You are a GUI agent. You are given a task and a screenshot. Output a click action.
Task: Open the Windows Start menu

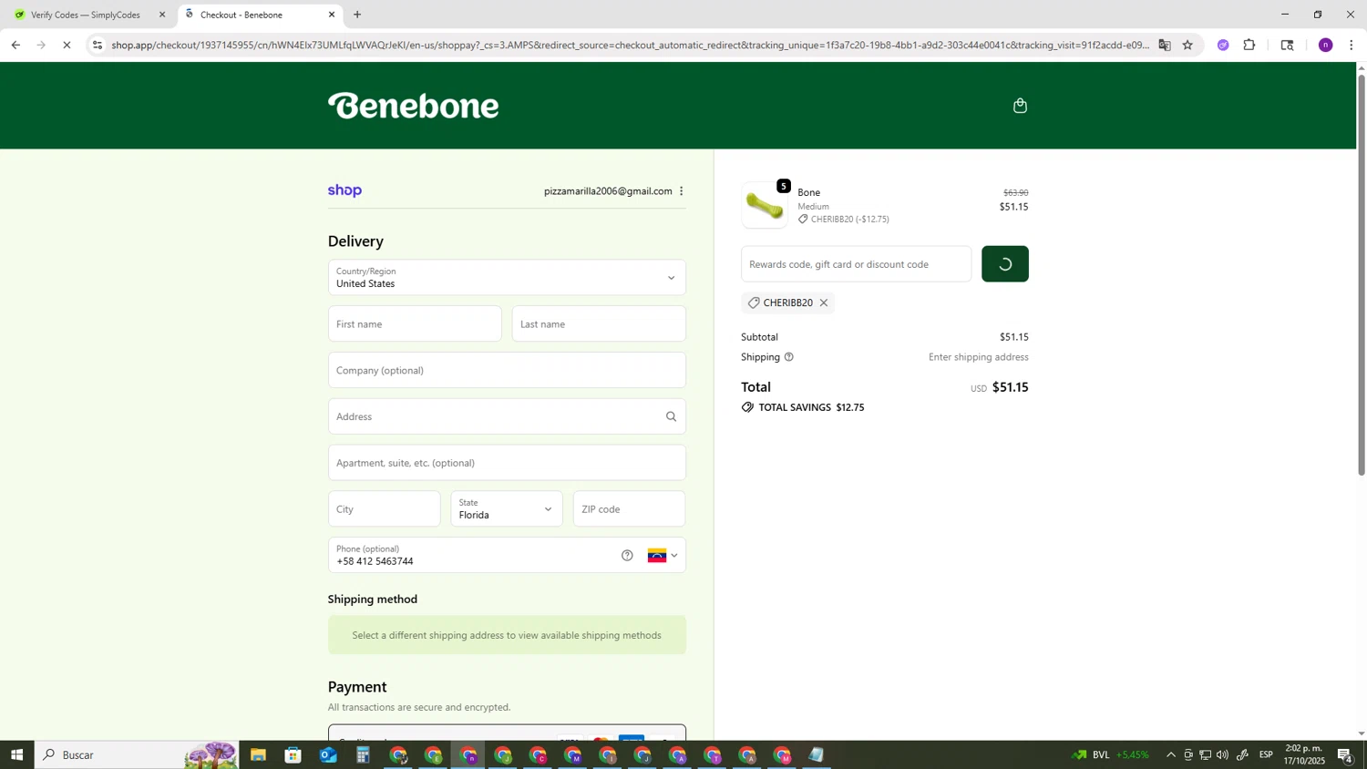pyautogui.click(x=16, y=755)
